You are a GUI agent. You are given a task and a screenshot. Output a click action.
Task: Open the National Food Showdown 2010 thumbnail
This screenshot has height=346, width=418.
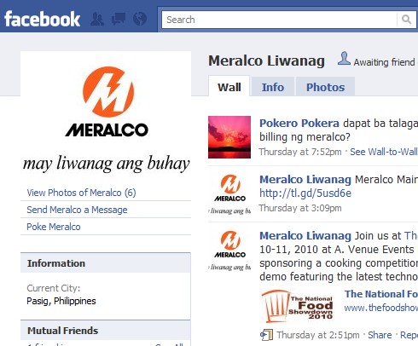point(298,307)
